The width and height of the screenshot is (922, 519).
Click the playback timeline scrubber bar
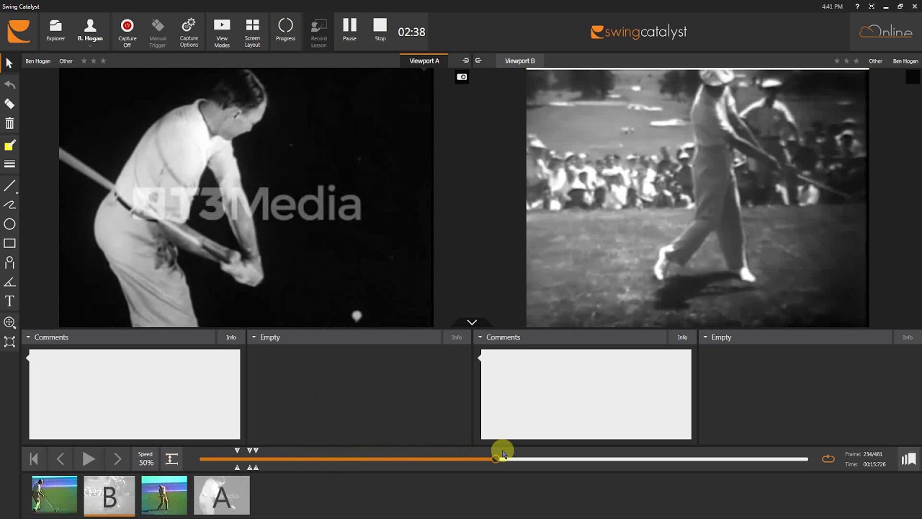648,459
